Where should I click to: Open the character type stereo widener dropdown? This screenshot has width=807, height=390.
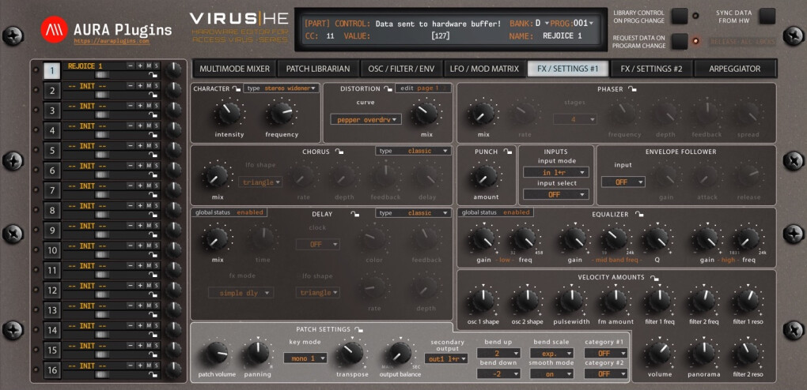point(282,88)
